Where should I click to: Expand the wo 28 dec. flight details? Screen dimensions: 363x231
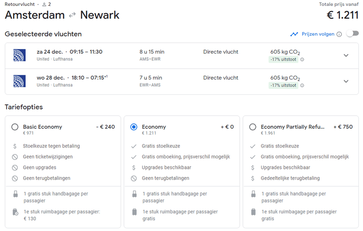[x=346, y=81]
